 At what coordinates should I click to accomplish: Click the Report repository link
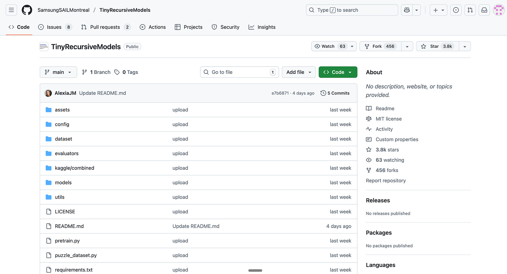tap(386, 181)
